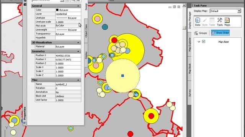Collapse the General properties section
The height and width of the screenshot is (137, 245).
point(78,6)
